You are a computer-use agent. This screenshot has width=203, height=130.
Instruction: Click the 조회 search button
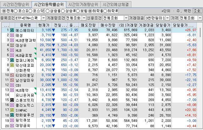[x=197, y=11]
